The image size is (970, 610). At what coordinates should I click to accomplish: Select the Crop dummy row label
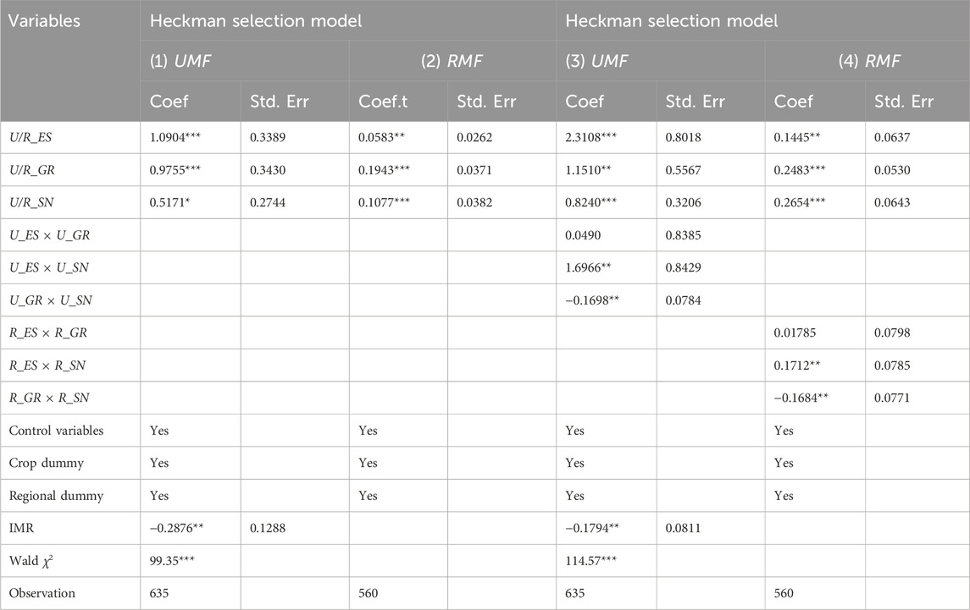coord(42,463)
